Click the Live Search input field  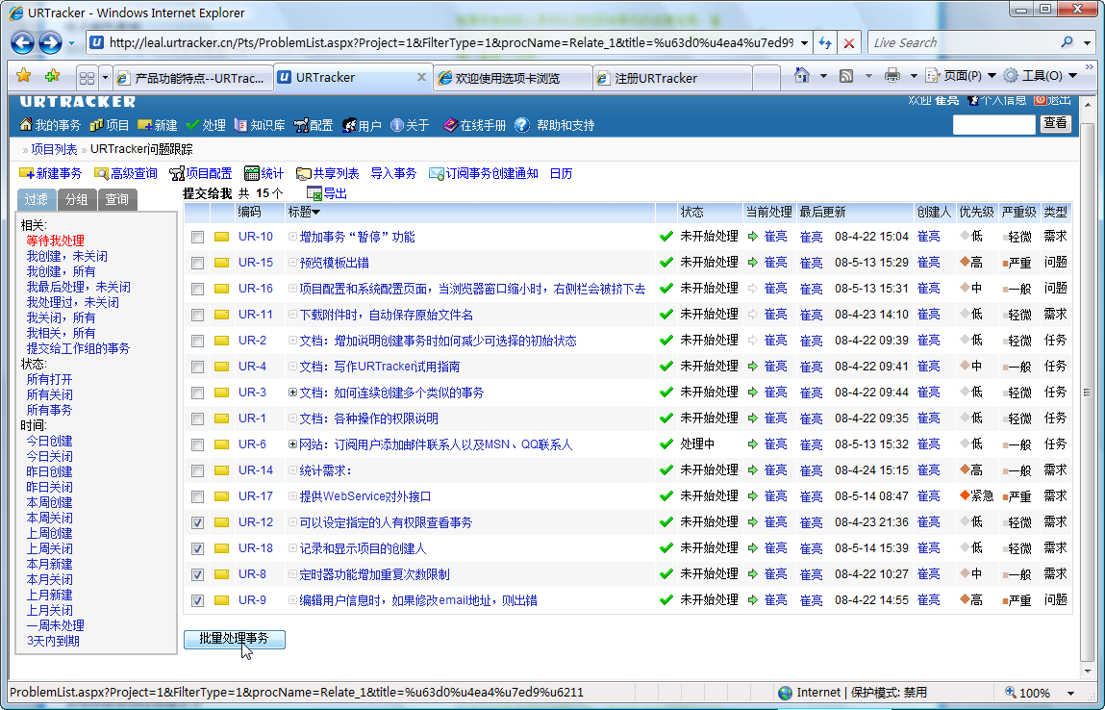click(x=963, y=43)
